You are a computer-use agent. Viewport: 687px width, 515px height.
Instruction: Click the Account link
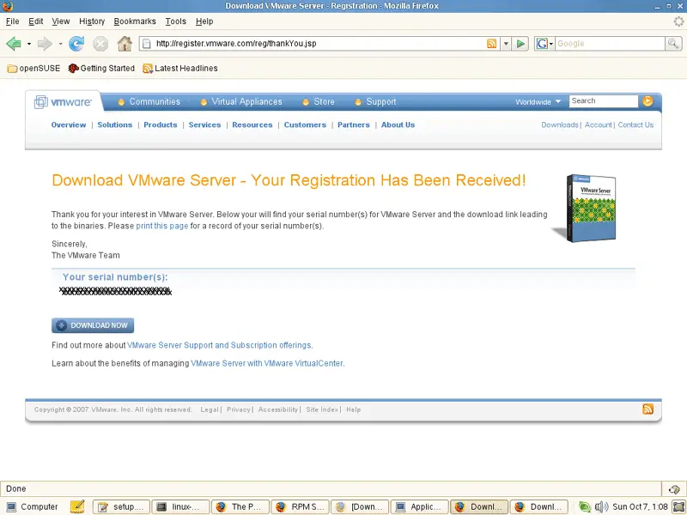click(x=598, y=124)
